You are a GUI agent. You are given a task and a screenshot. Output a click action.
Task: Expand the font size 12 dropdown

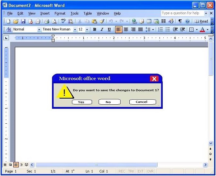[87, 29]
